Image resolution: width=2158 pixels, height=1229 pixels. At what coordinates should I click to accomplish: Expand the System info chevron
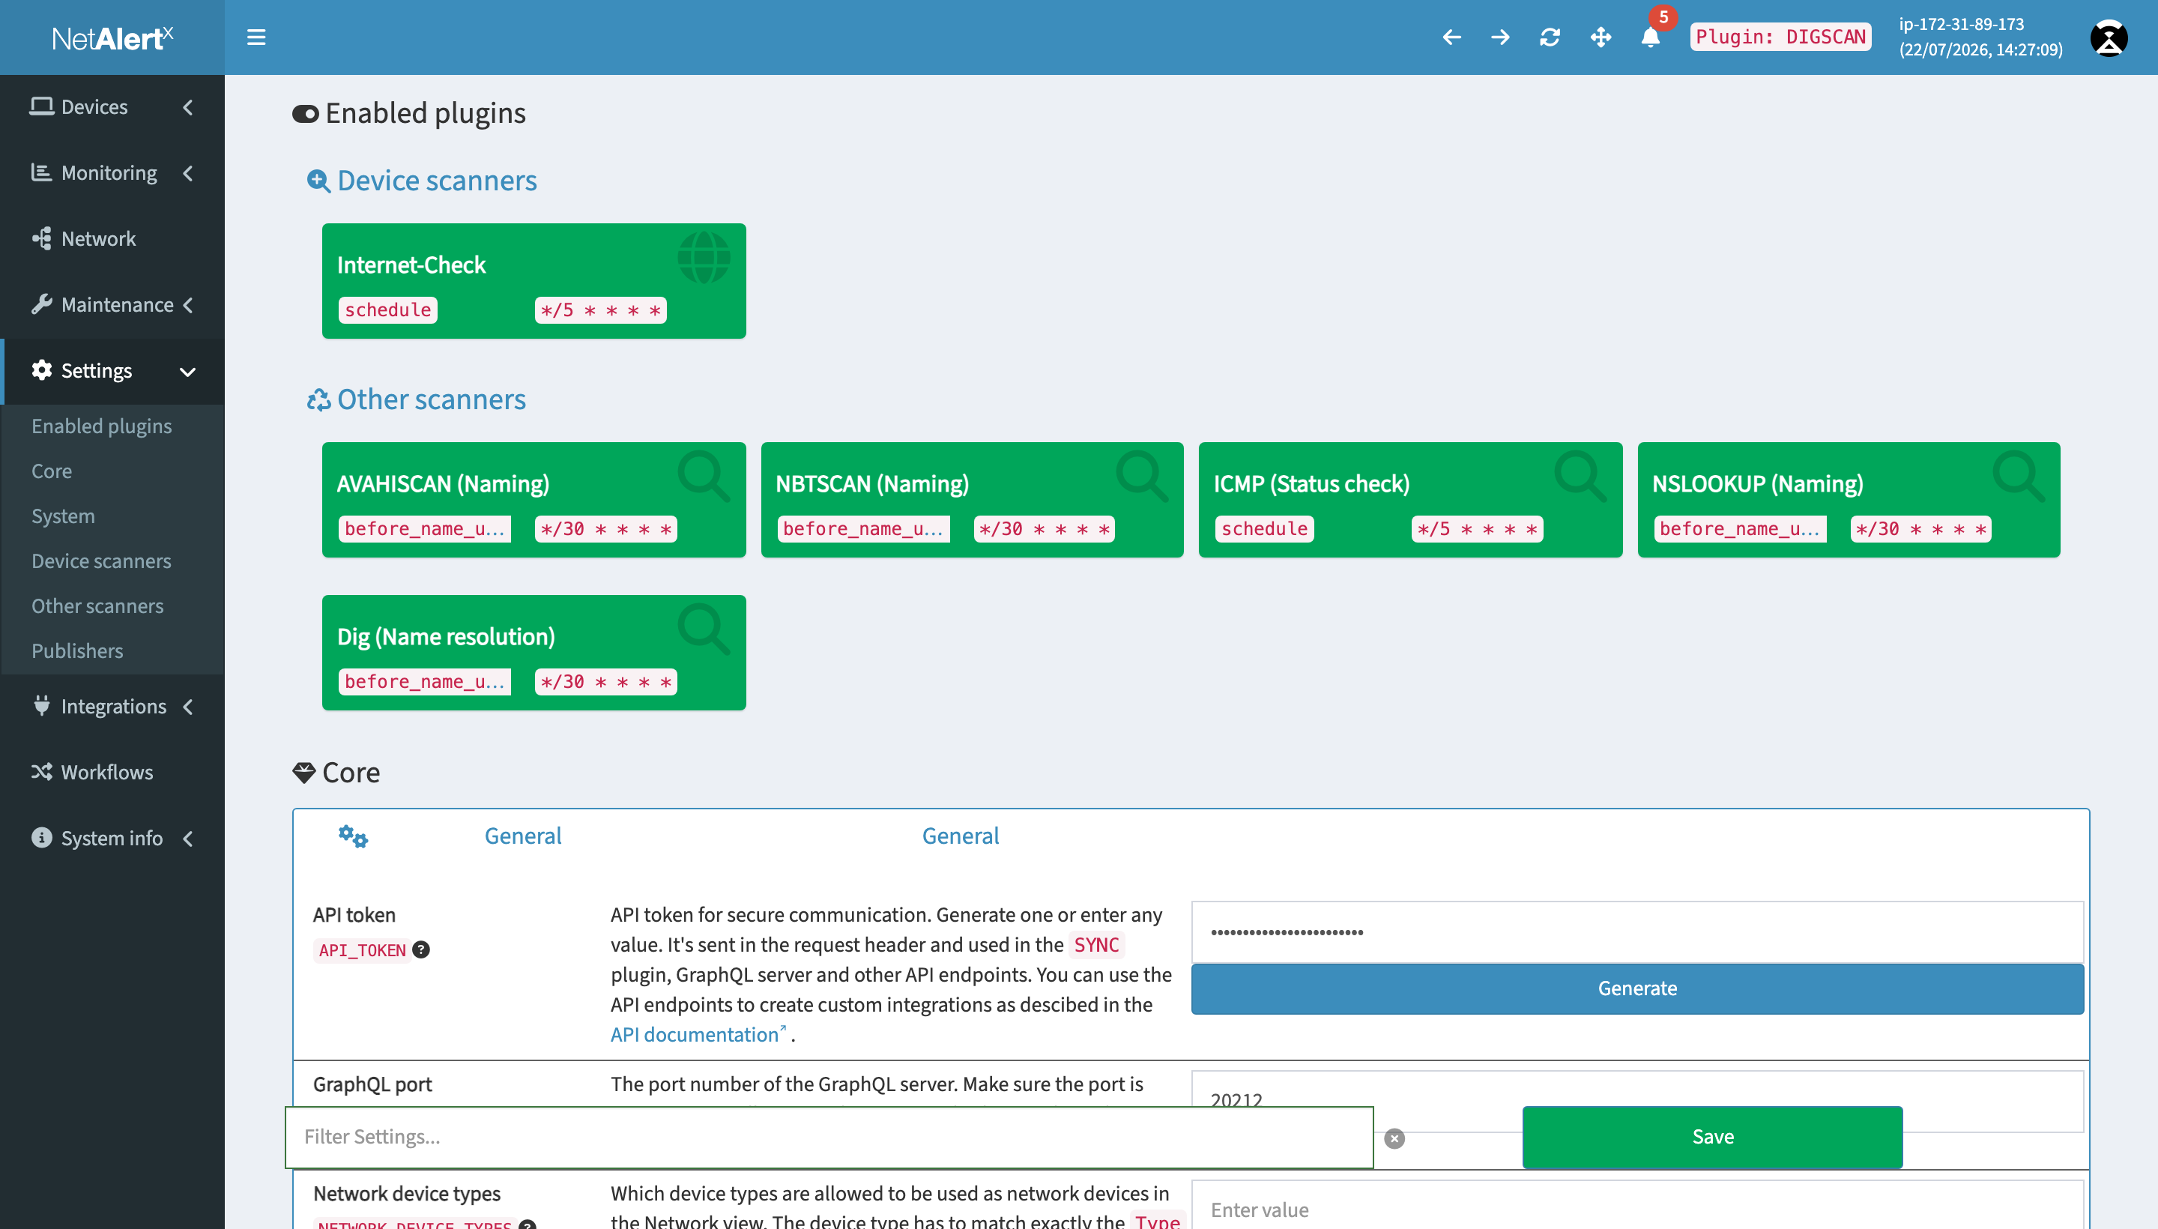pos(187,838)
